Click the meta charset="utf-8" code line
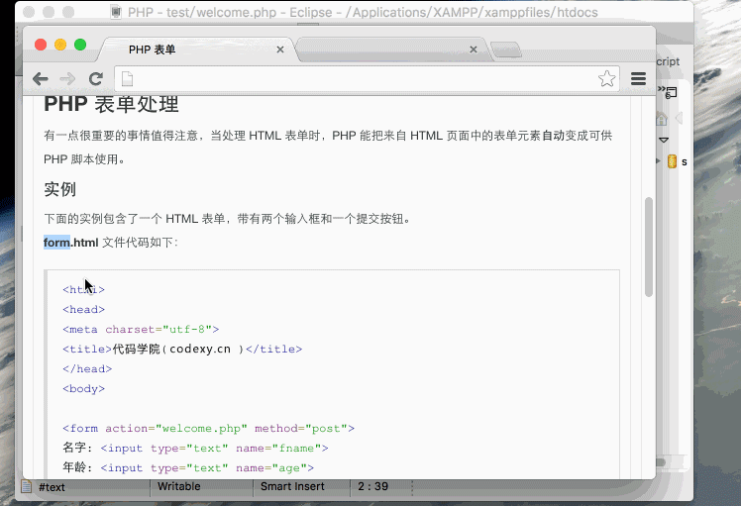The image size is (741, 506). (141, 329)
